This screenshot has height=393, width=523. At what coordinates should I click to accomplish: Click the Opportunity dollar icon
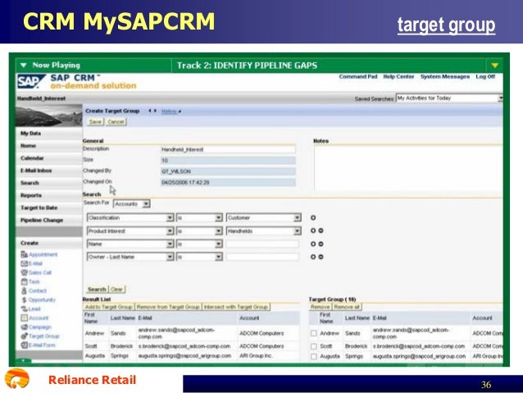[24, 299]
